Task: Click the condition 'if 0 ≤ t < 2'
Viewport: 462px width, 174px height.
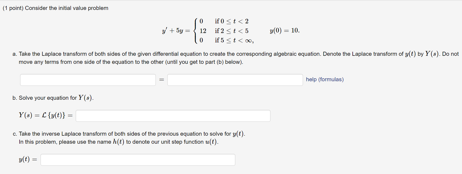Action: (x=232, y=21)
